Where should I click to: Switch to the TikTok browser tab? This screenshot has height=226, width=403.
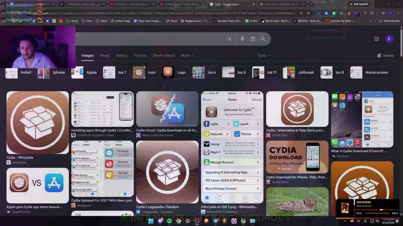click(x=82, y=4)
